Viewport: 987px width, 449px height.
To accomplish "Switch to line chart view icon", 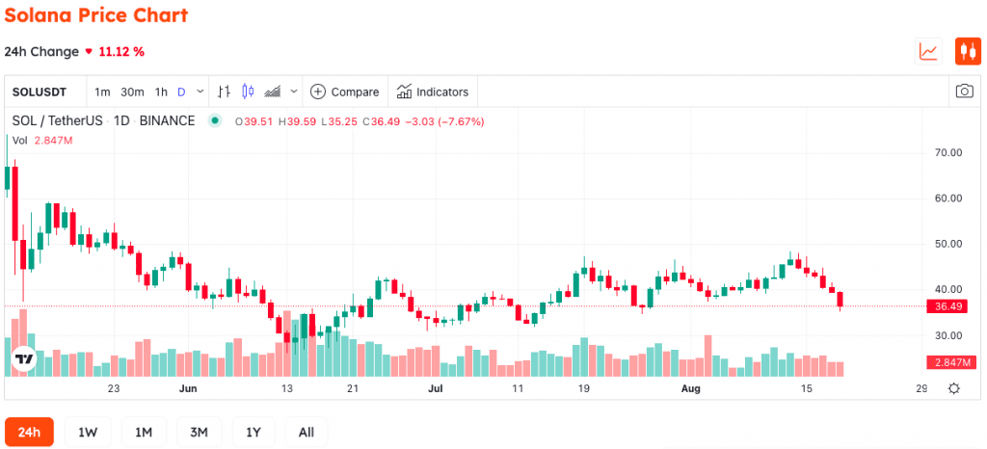I will coord(928,52).
